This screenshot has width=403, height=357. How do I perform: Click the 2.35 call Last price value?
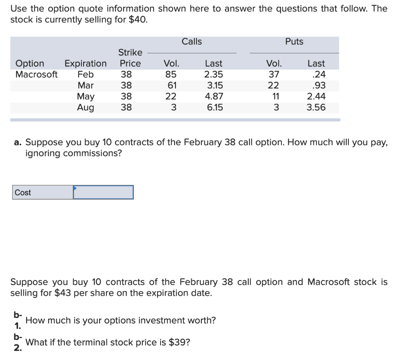213,74
